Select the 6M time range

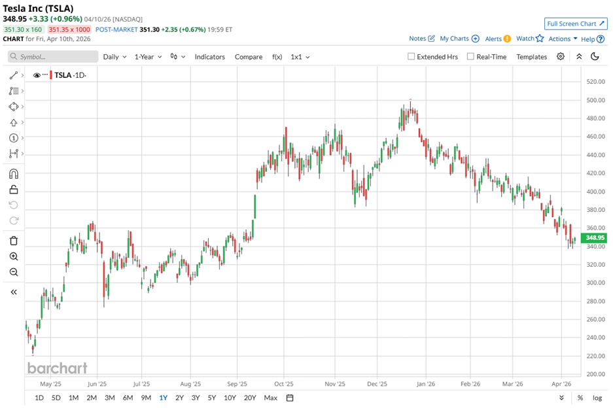click(127, 398)
